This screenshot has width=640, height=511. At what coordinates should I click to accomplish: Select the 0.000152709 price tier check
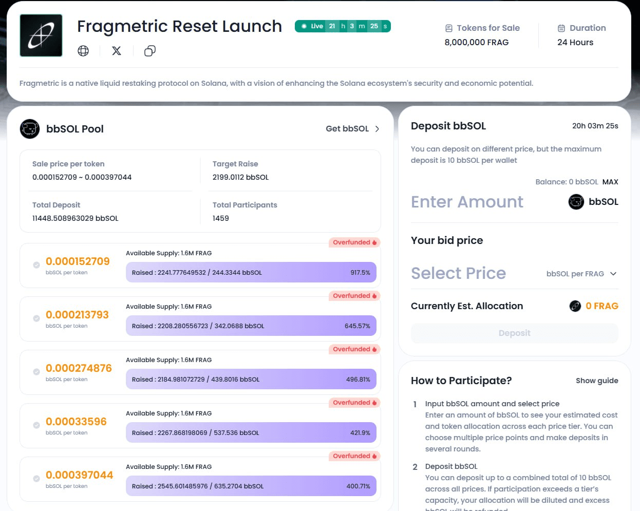pyautogui.click(x=36, y=265)
